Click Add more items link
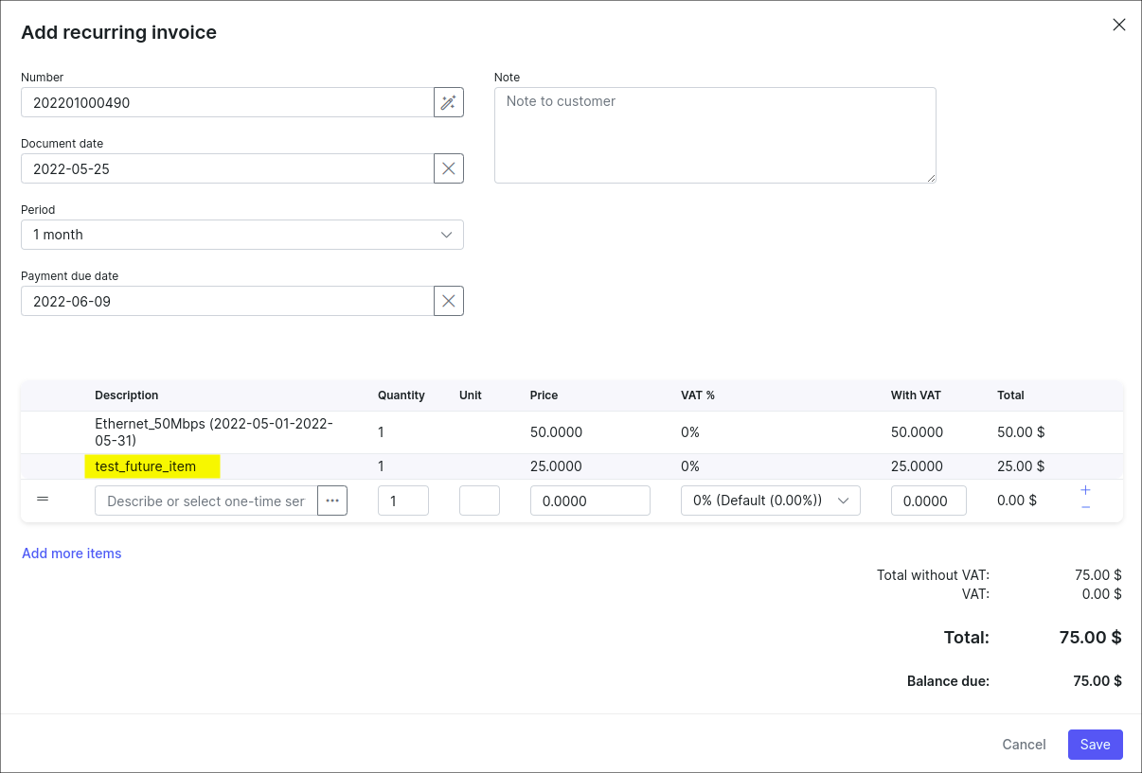This screenshot has height=773, width=1142. pos(72,553)
